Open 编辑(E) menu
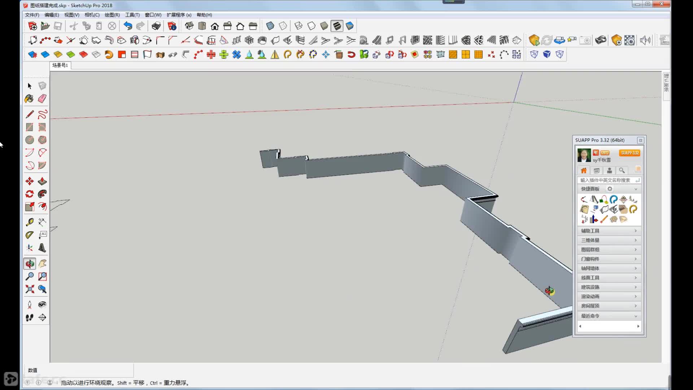 52,15
